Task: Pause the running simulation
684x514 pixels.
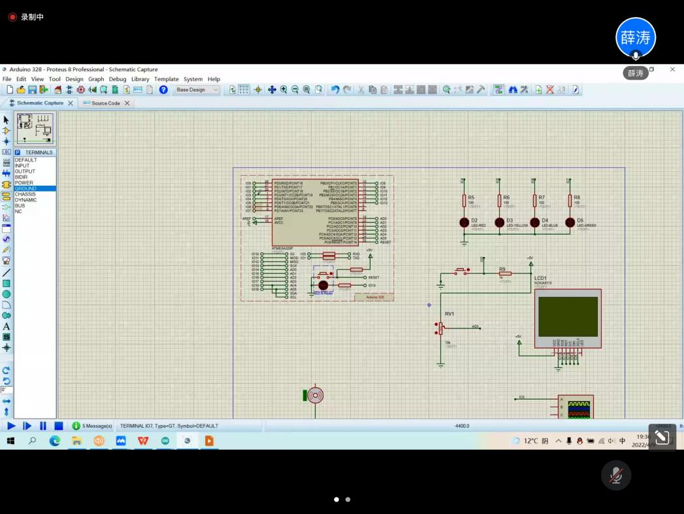Action: [42, 426]
